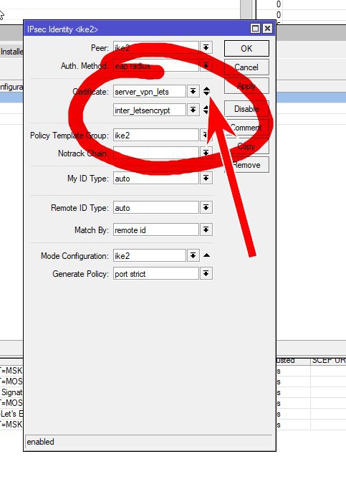Click the Auth. Method field eap radius
Screen dimensions: 346x492
click(155, 66)
